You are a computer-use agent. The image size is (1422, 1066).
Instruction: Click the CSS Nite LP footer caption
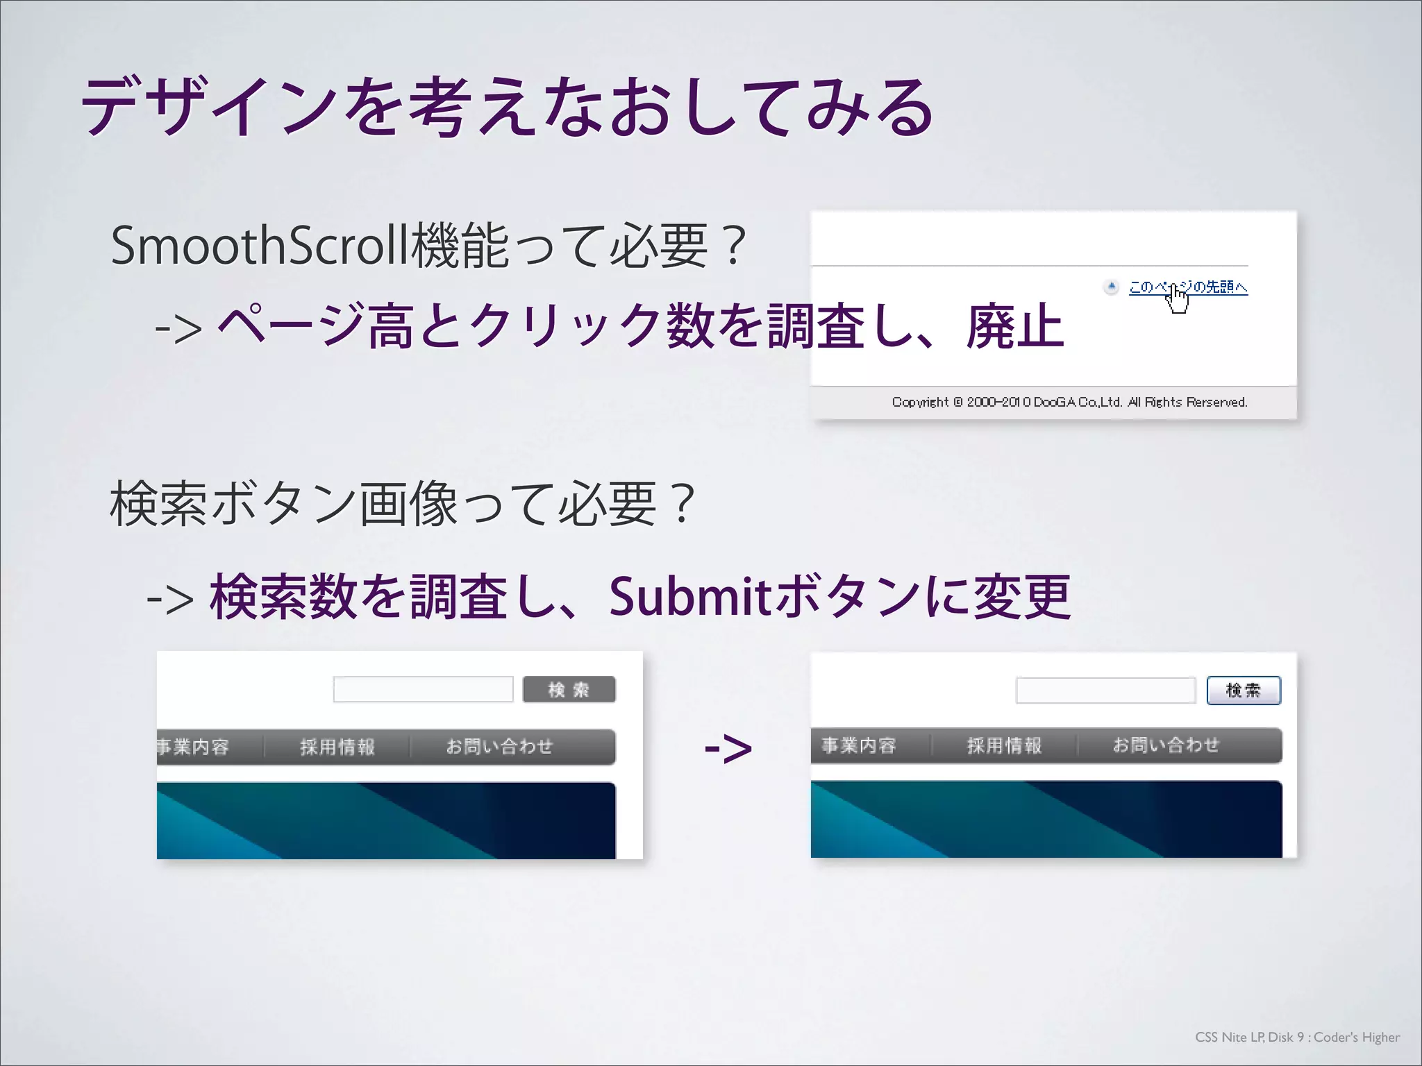coord(1297,1037)
